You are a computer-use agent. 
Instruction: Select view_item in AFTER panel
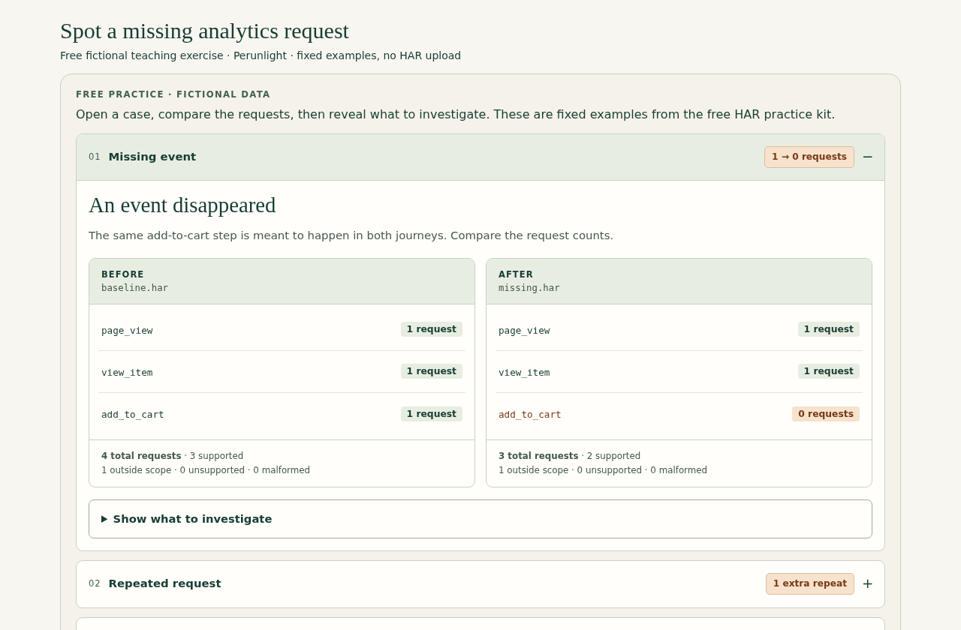click(x=679, y=372)
